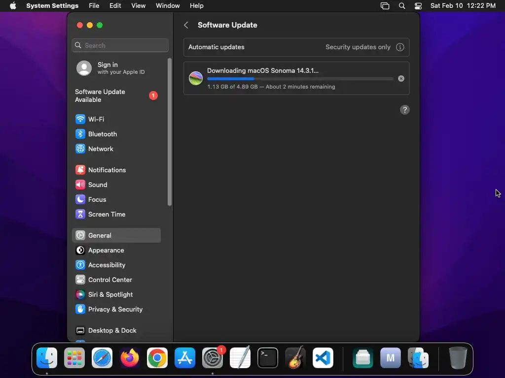Open Wi-Fi settings in sidebar
Viewport: 505px width, 378px height.
[x=116, y=119]
